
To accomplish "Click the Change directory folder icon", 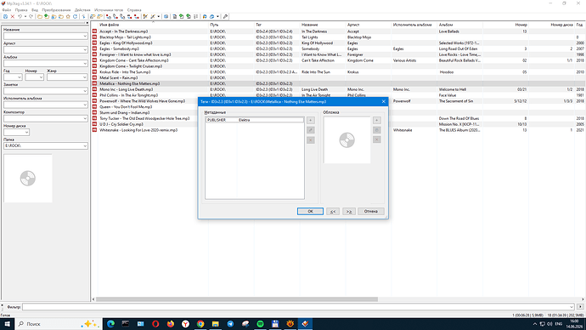I will (40, 16).
